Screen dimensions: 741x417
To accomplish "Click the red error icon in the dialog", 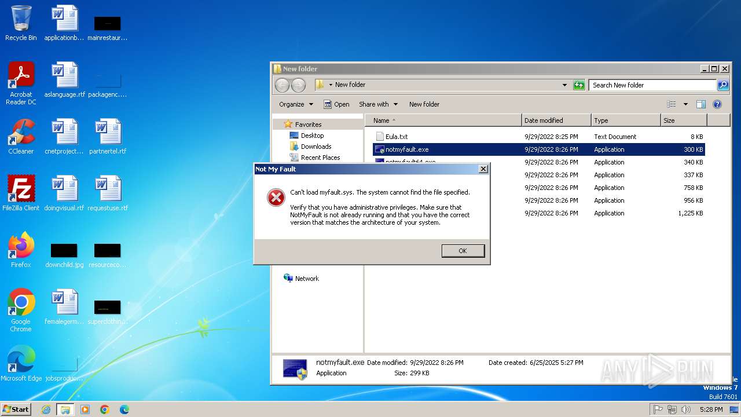I will pos(276,197).
